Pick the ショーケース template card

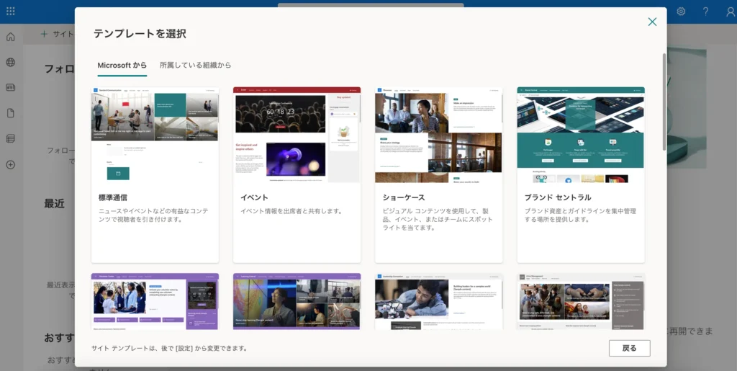(438, 174)
